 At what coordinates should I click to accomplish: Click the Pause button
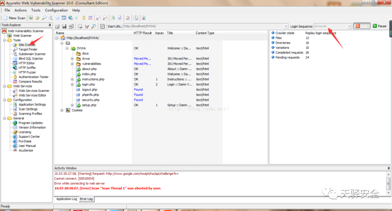380,26
